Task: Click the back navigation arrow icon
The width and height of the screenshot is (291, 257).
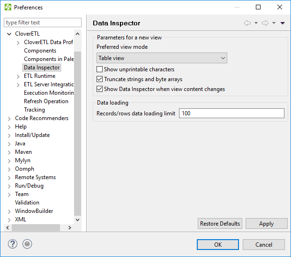Action: coord(247,23)
